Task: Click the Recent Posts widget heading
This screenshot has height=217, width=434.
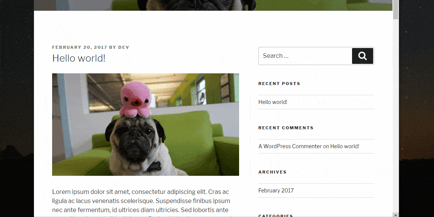Action: point(279,84)
